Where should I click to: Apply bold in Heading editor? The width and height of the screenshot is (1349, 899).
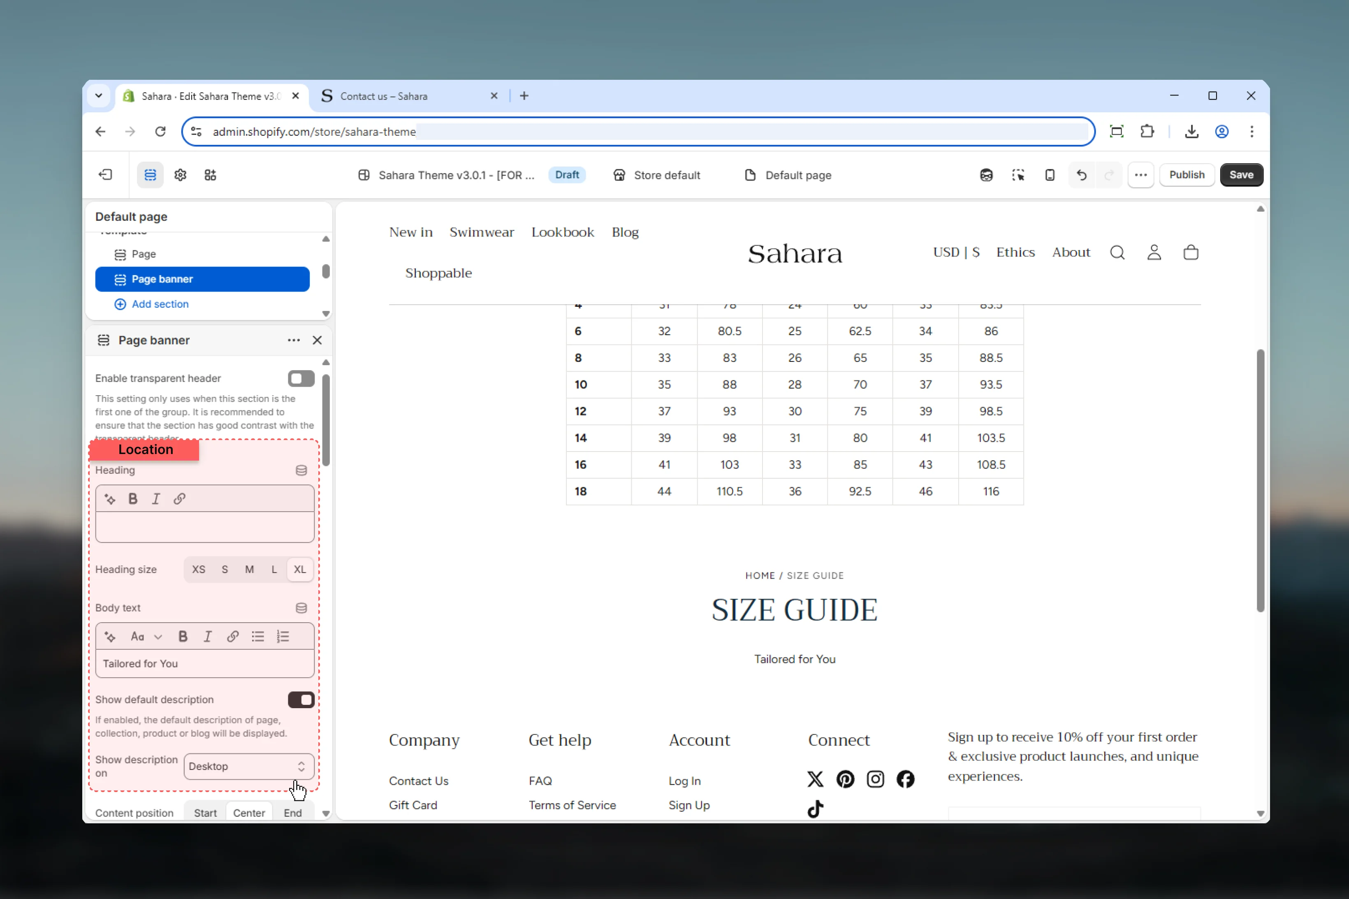(x=133, y=499)
